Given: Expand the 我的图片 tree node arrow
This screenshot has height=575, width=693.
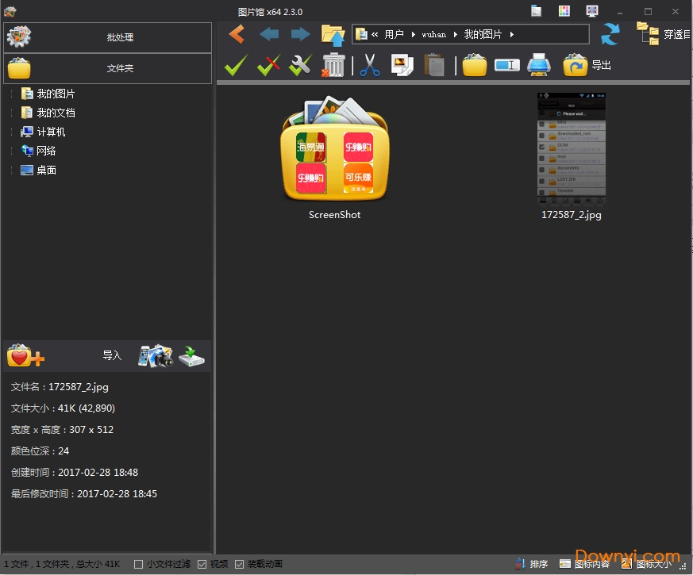Looking at the screenshot, I should [x=12, y=94].
